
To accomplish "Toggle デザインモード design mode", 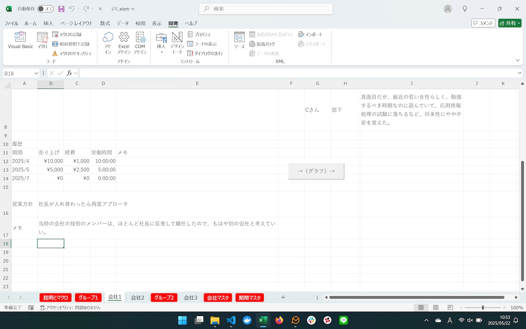I will tap(177, 43).
